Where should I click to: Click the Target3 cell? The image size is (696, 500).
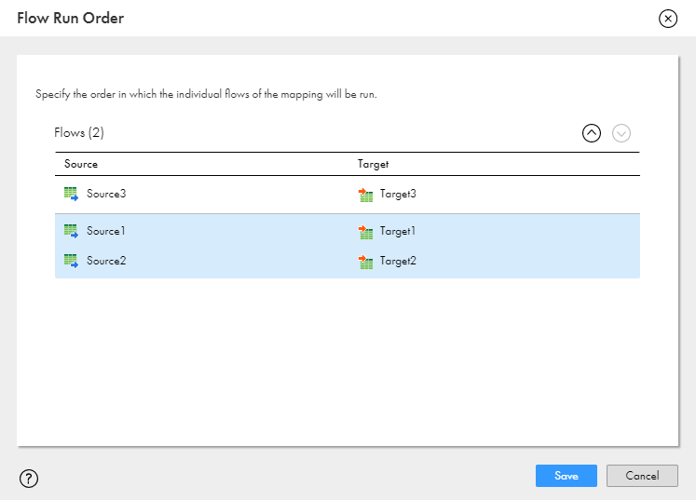click(398, 195)
